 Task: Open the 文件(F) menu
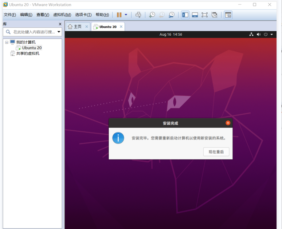10,15
